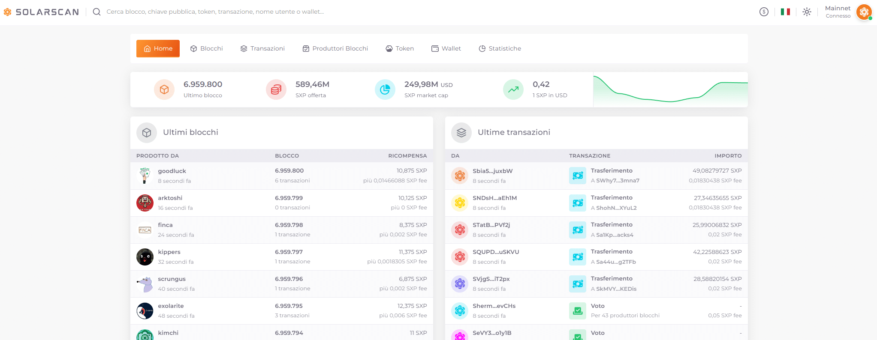Open sender wallet SQUPD...uSKVU
The height and width of the screenshot is (340, 877).
(x=496, y=252)
